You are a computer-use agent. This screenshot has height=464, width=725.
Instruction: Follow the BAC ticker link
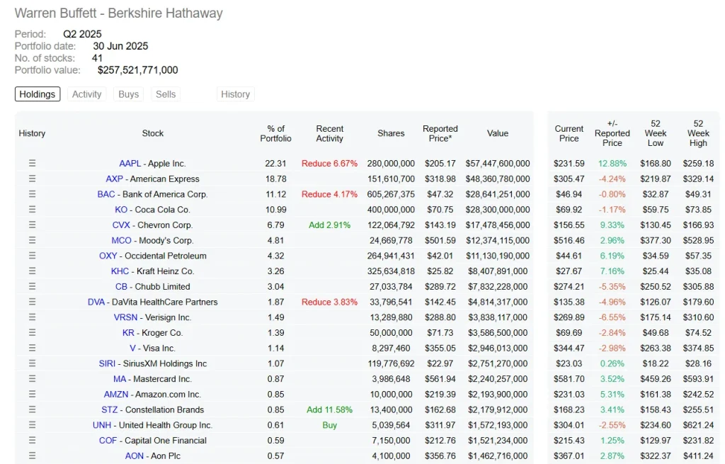pos(106,194)
